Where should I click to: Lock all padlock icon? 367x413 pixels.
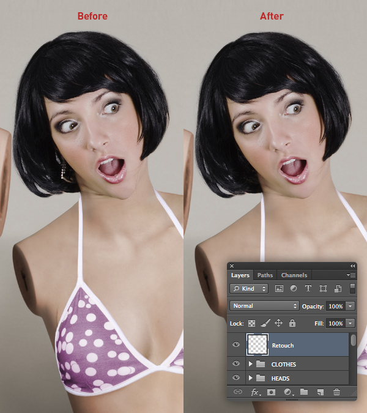pos(292,323)
